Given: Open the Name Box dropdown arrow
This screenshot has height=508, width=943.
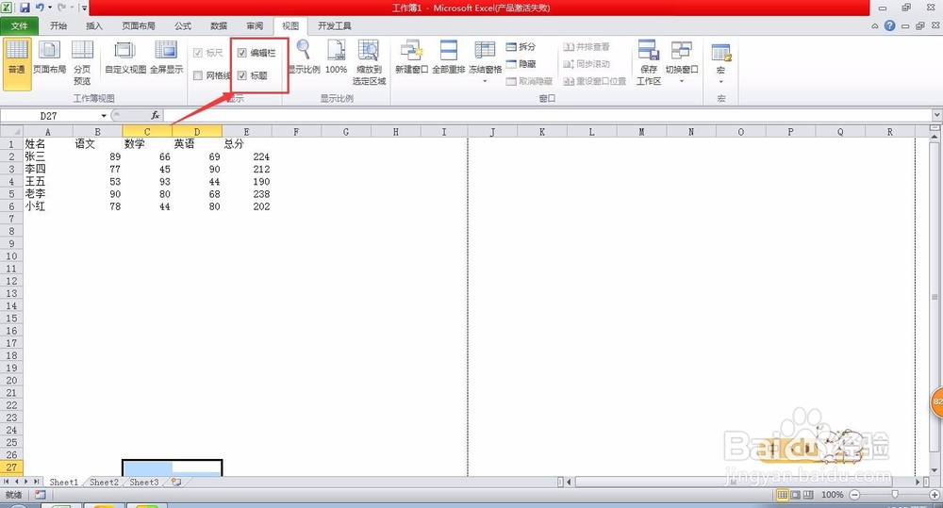Looking at the screenshot, I should coord(104,115).
